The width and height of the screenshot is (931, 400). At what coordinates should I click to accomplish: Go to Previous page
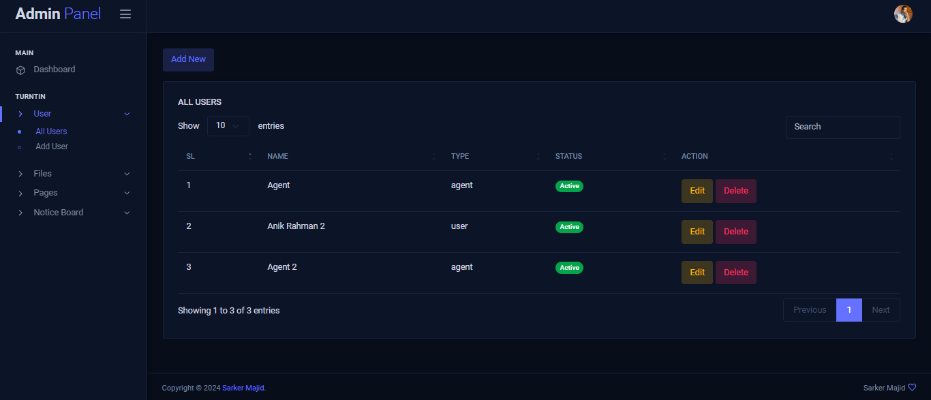[x=810, y=310]
